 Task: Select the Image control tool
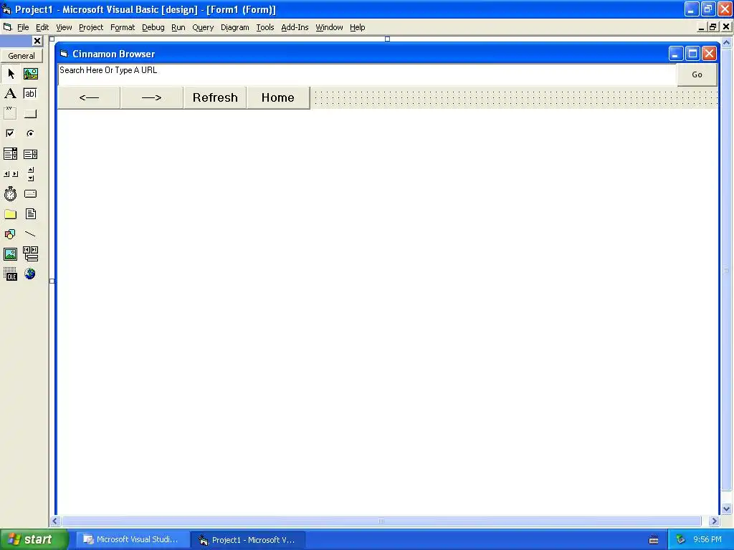(x=10, y=254)
